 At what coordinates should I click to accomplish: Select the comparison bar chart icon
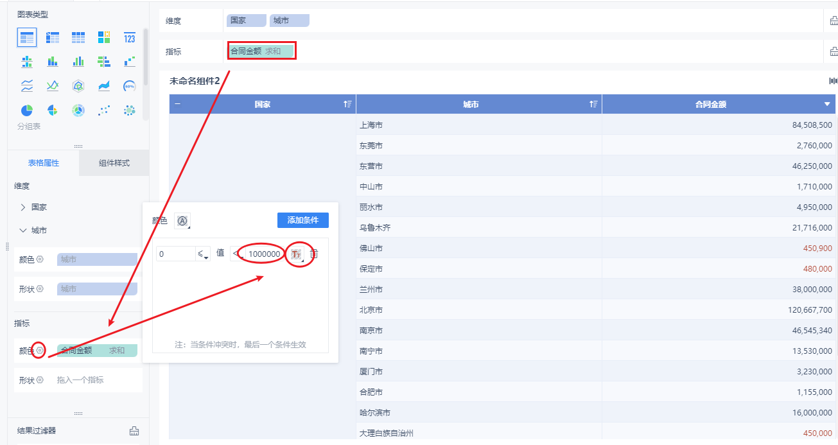pos(104,62)
